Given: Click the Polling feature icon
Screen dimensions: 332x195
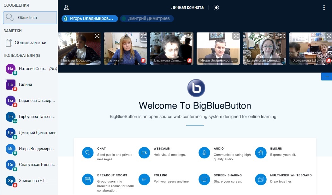Looking at the screenshot, I should [x=144, y=179].
